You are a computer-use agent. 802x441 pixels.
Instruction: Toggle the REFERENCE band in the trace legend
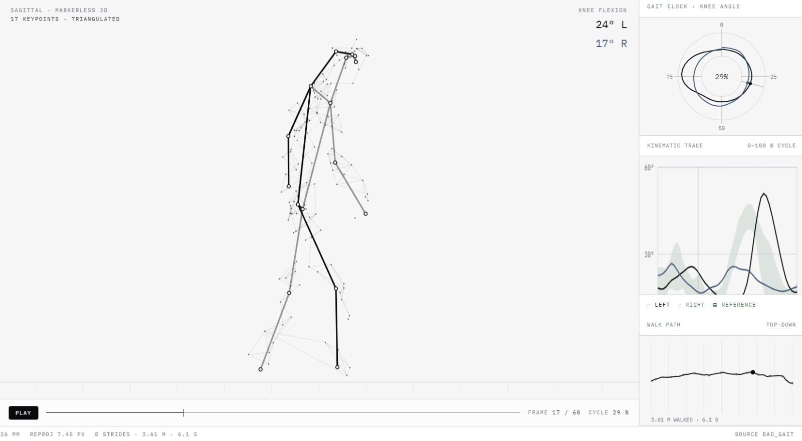coord(734,305)
